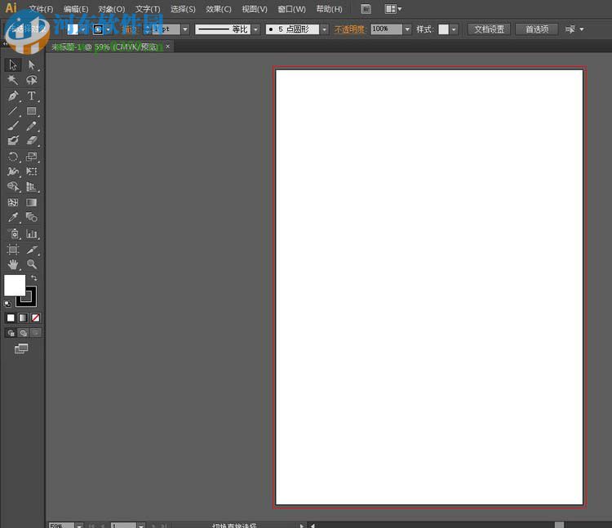The image size is (612, 528).
Task: Select the Rotate tool
Action: pos(13,157)
